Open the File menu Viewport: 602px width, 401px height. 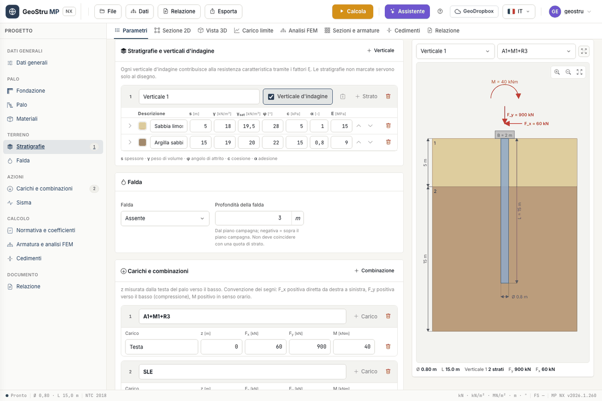(x=108, y=12)
